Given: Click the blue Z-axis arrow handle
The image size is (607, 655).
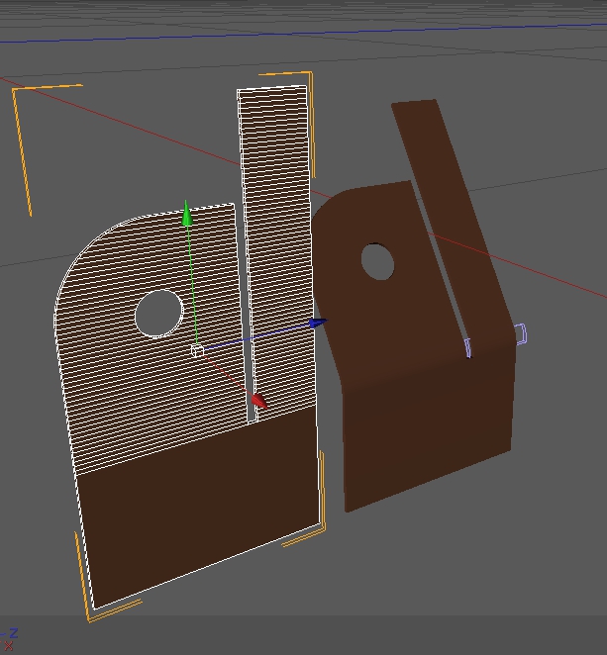Looking at the screenshot, I should click(x=317, y=323).
